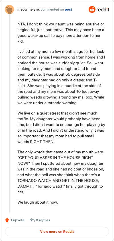Click the gray "commented on" text

(x=52, y=9)
